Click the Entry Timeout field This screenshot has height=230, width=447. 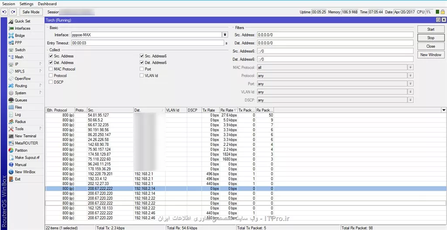tap(148, 43)
